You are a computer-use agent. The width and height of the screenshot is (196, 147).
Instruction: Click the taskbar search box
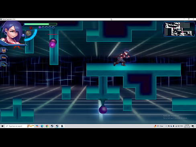pyautogui.click(x=15, y=126)
